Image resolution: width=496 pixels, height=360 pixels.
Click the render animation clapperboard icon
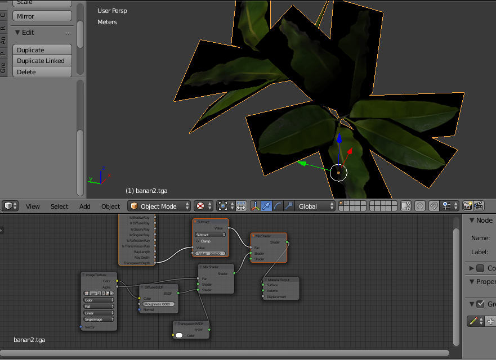479,206
